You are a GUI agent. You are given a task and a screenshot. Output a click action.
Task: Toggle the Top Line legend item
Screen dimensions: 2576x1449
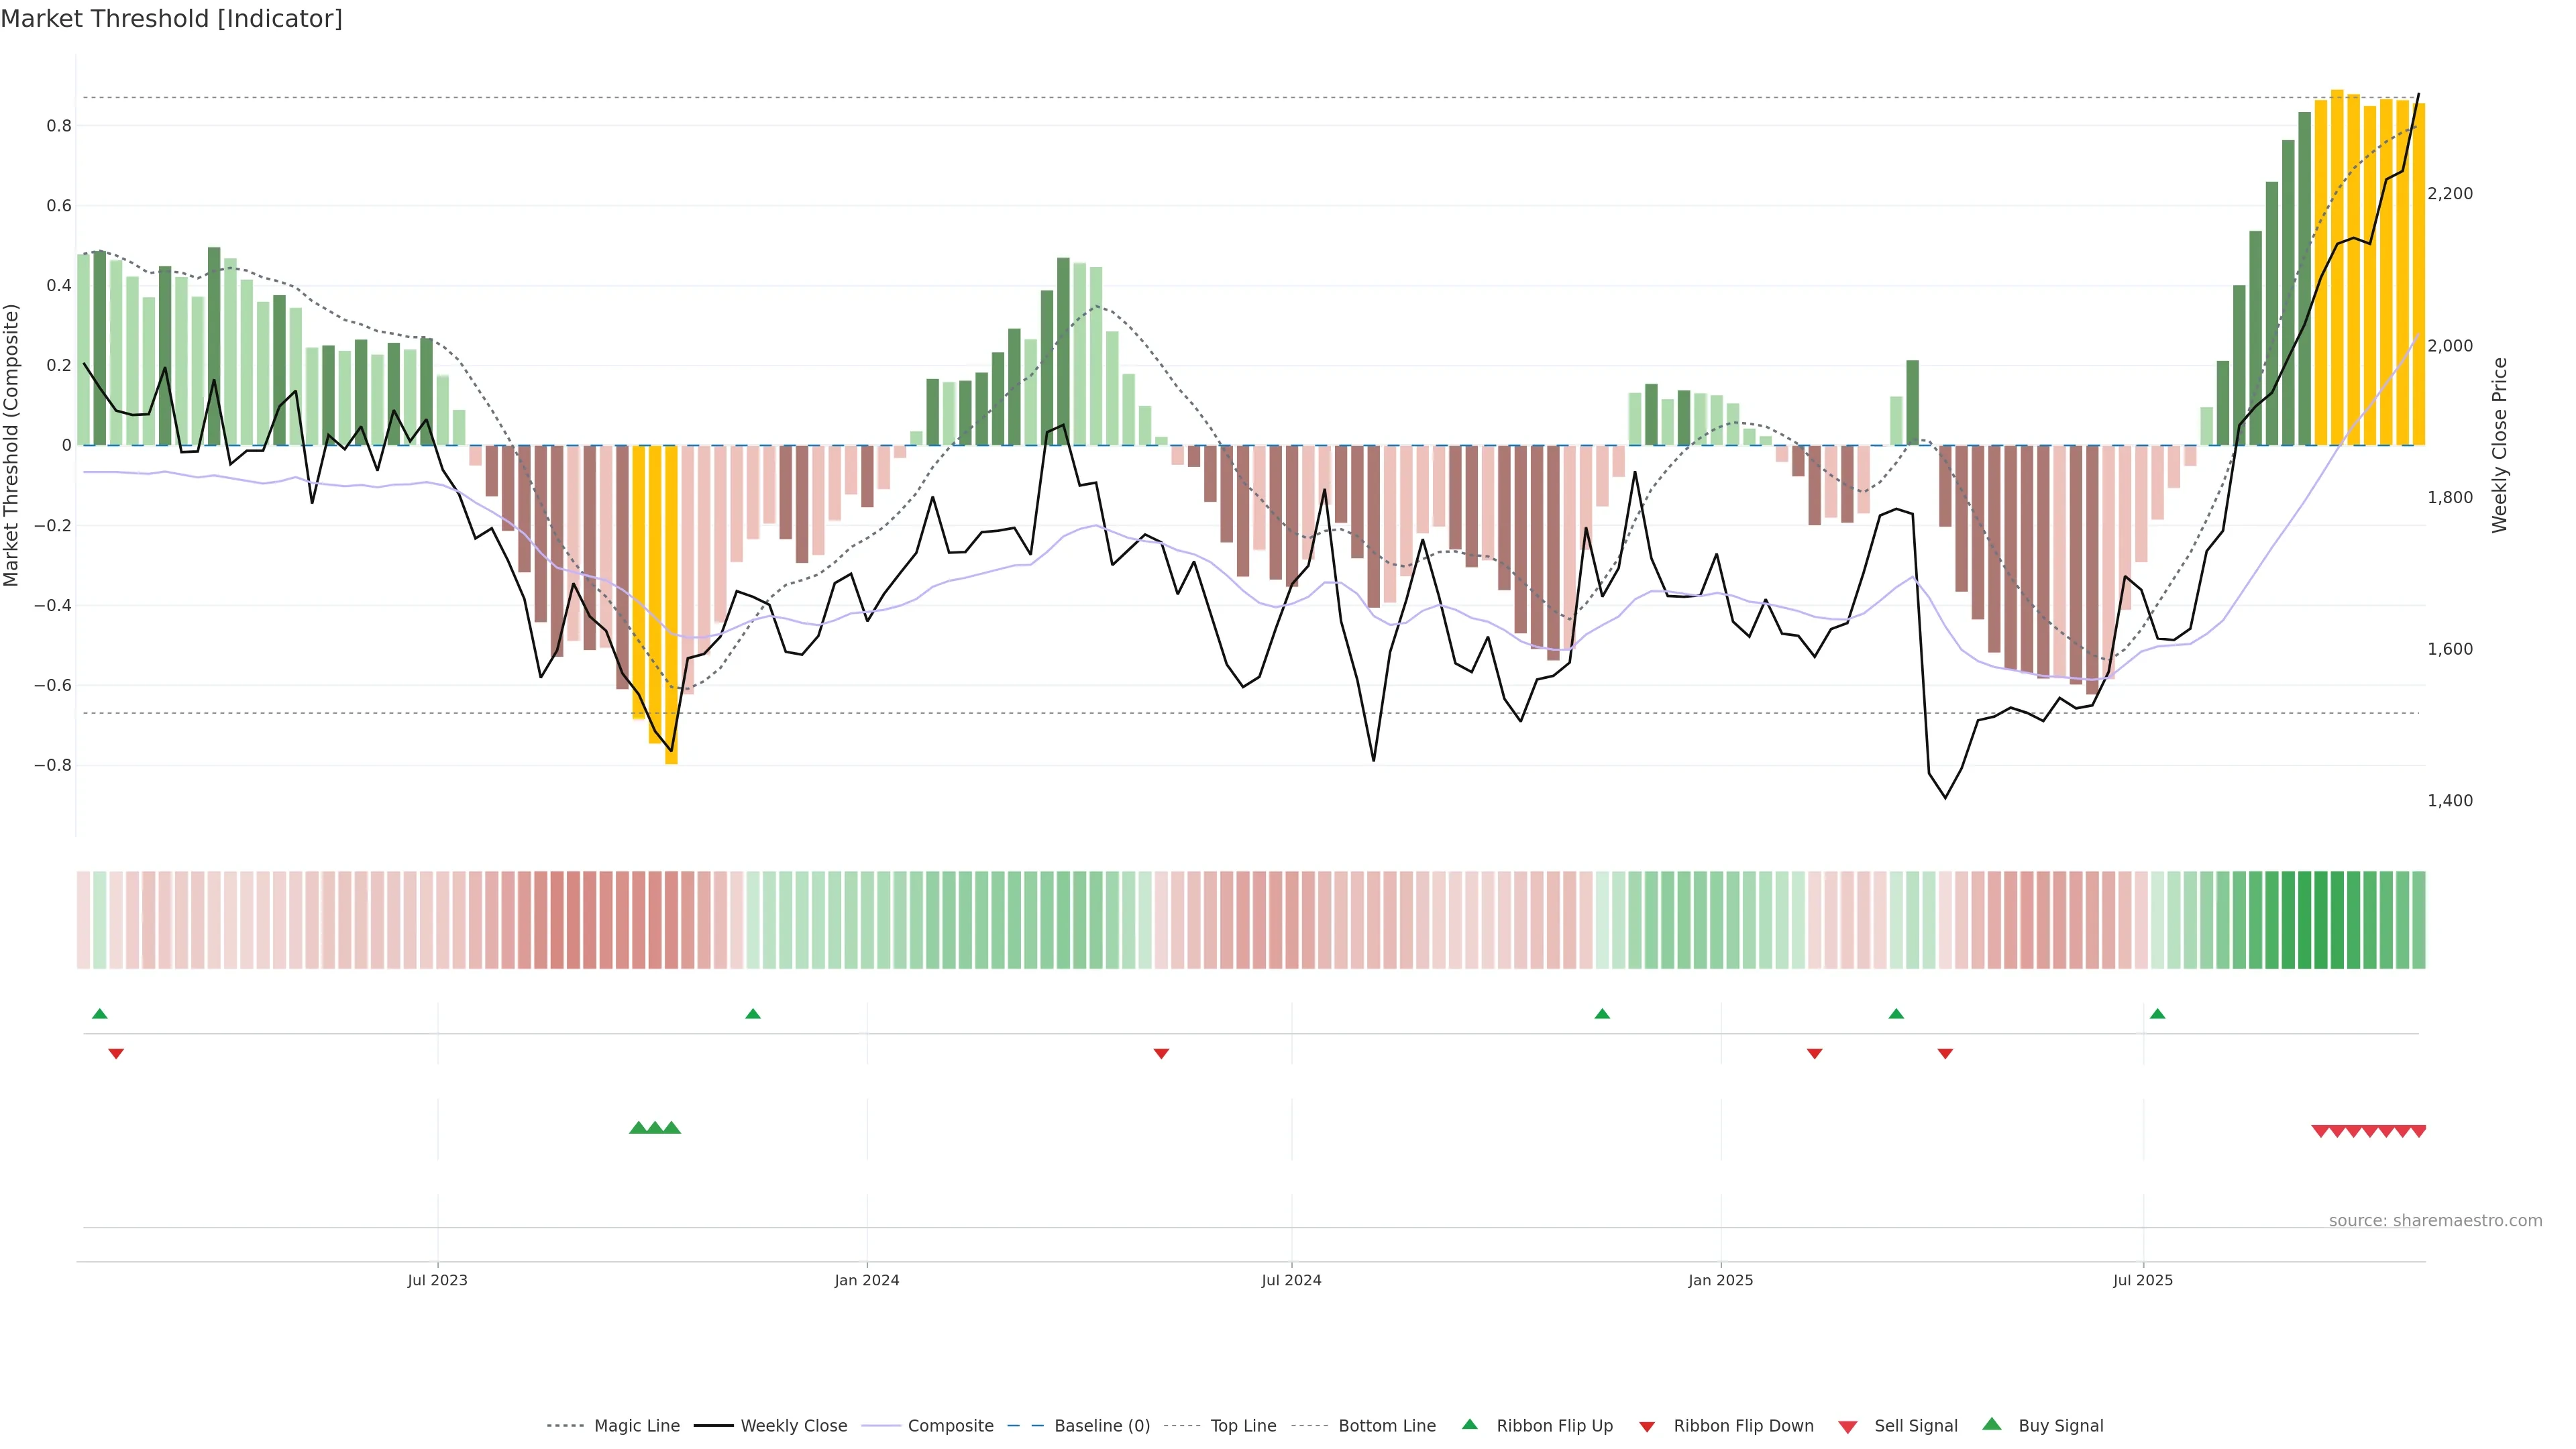(x=1243, y=1426)
